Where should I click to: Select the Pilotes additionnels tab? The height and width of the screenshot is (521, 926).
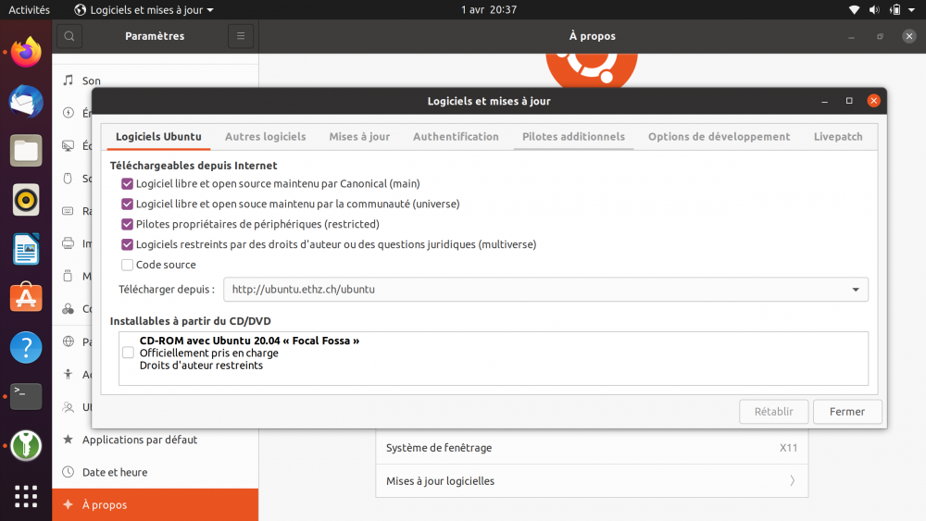coord(573,137)
